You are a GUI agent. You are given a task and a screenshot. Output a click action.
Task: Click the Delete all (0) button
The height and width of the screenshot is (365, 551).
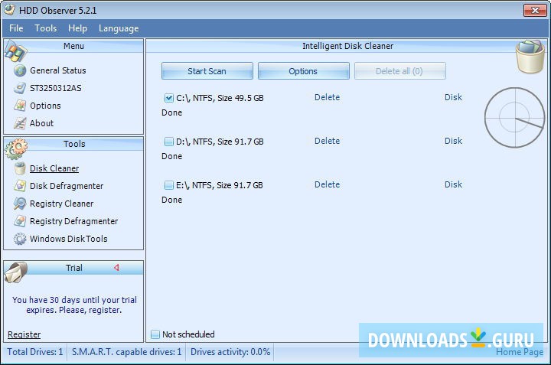(400, 71)
